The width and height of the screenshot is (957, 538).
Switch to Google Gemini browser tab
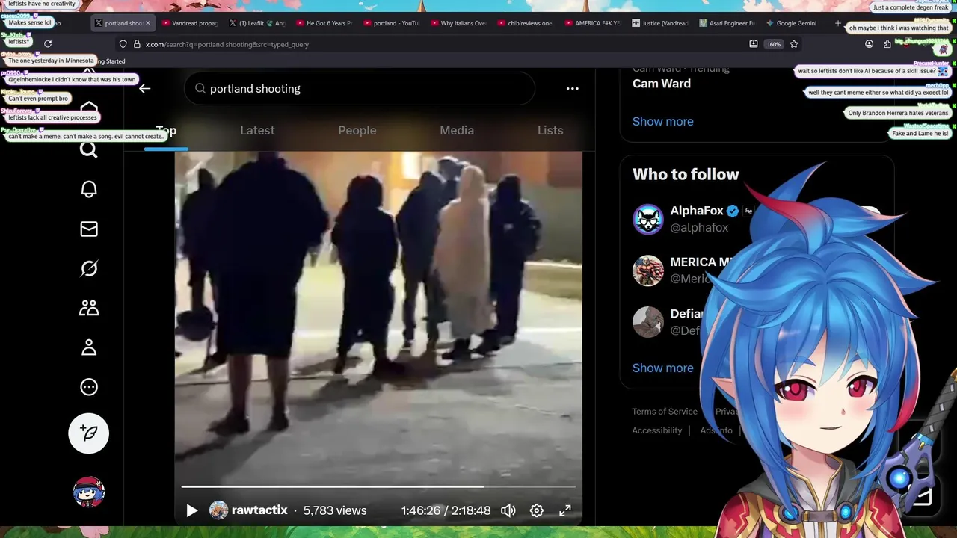pos(793,23)
